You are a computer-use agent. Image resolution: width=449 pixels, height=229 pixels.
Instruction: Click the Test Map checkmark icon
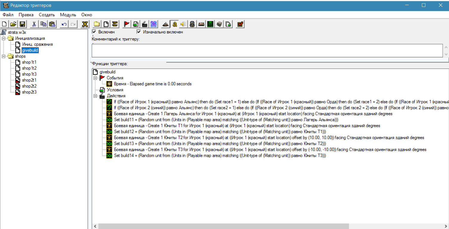click(240, 24)
